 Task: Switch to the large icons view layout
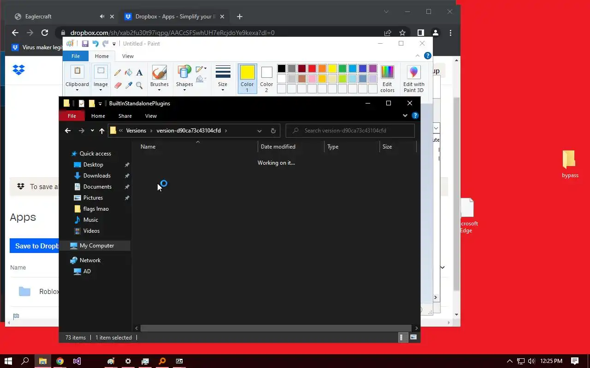click(413, 337)
